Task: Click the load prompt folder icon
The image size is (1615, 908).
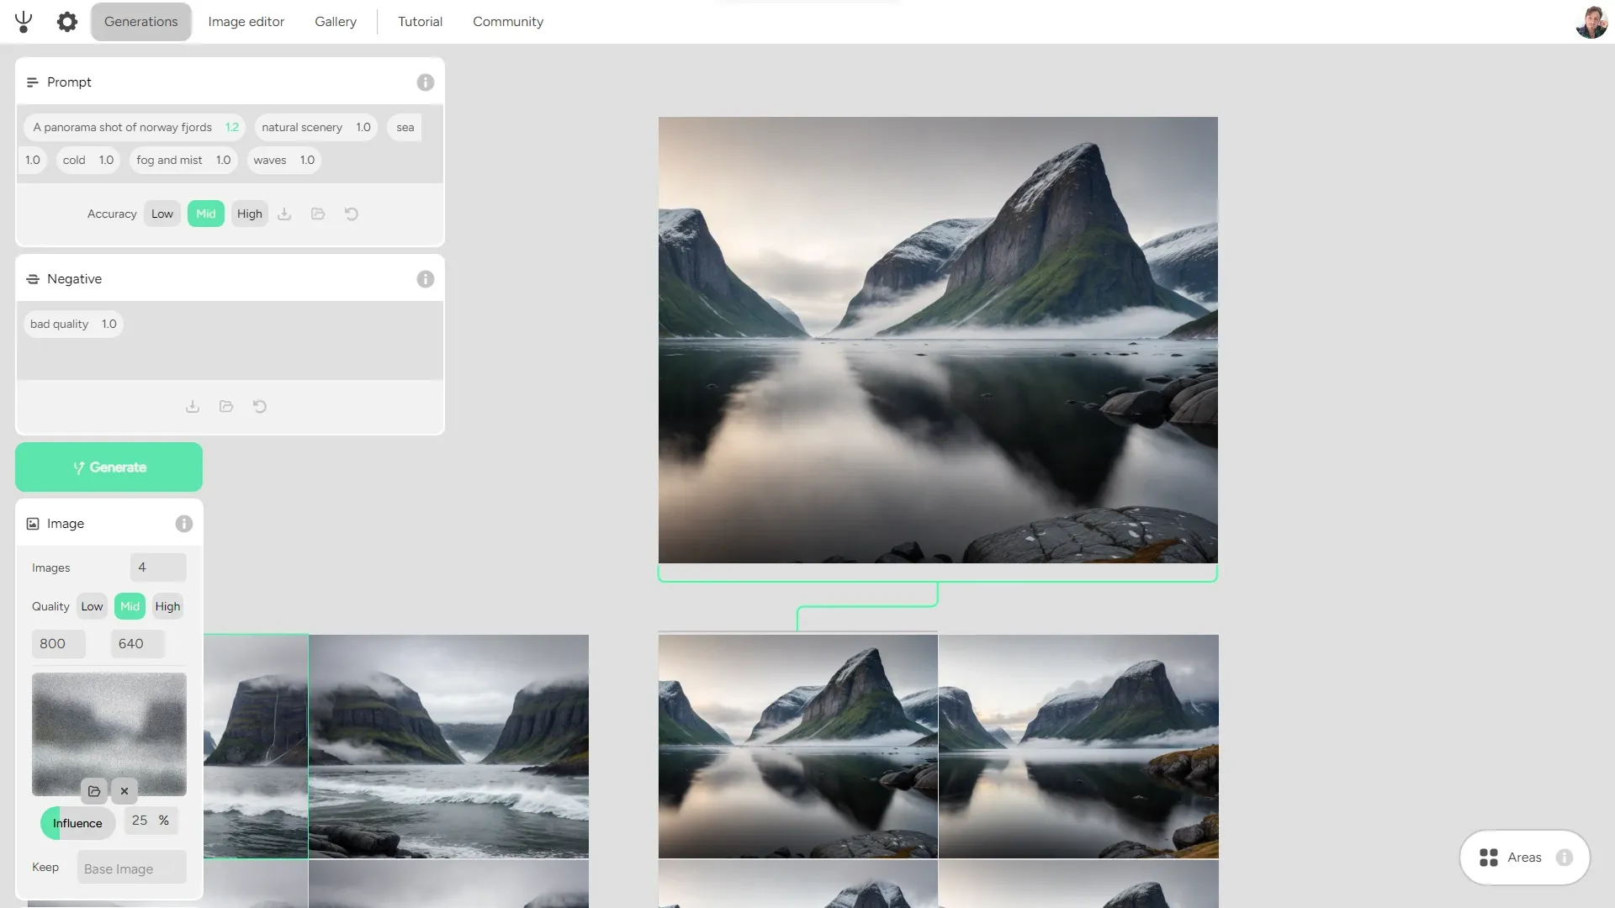Action: (318, 214)
